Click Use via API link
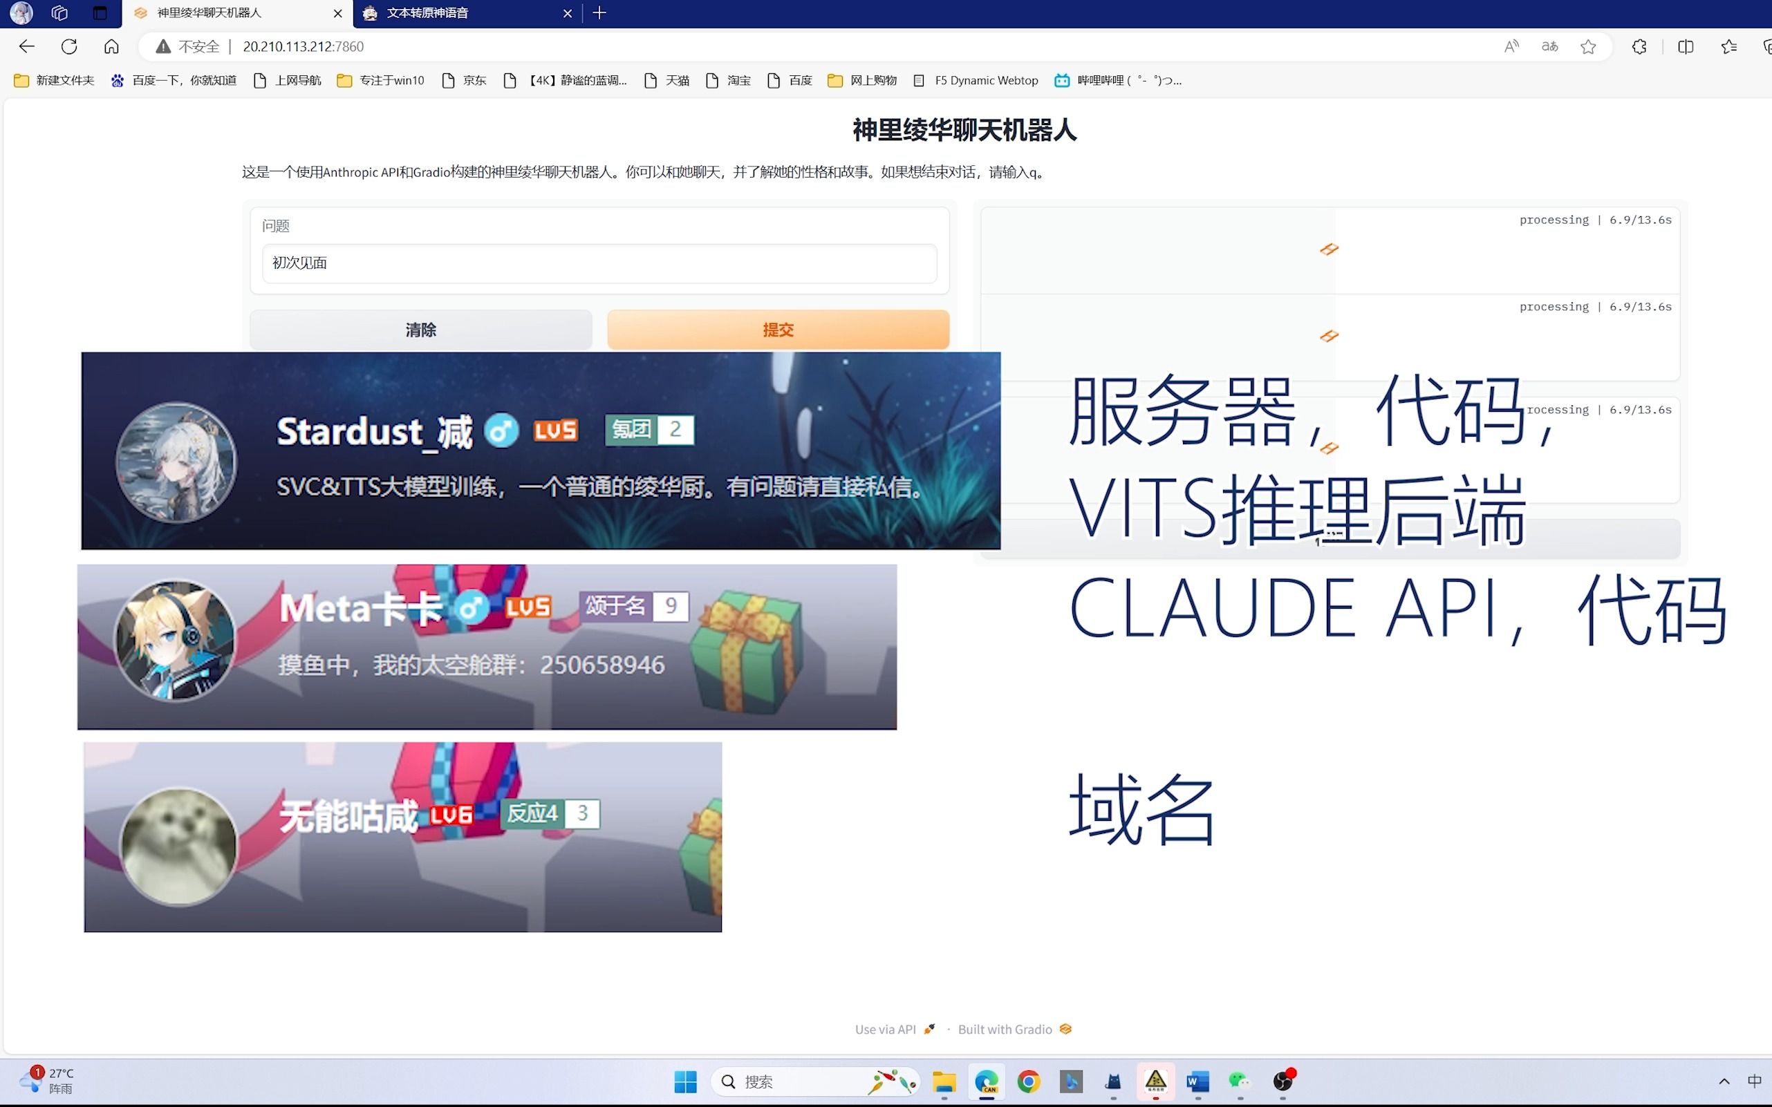Image resolution: width=1772 pixels, height=1107 pixels. (895, 1029)
